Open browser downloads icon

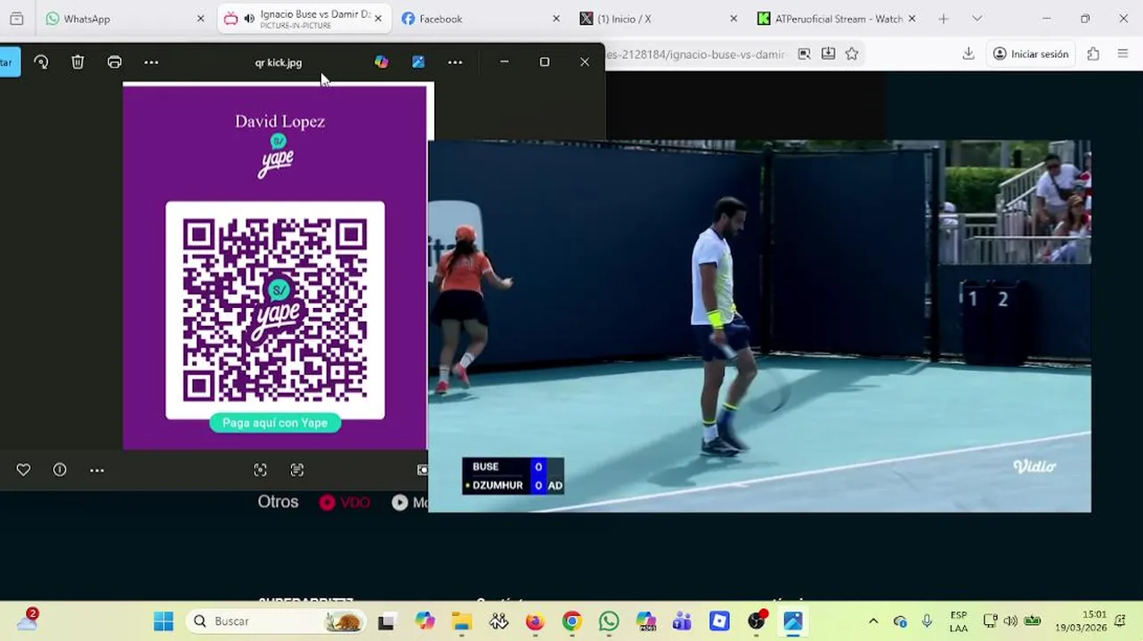click(968, 54)
